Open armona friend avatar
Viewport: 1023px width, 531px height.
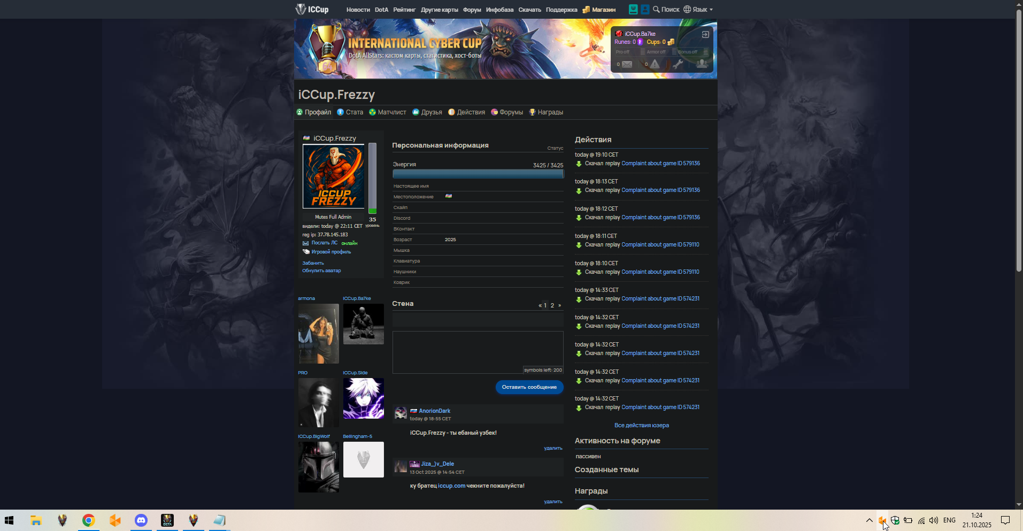(318, 334)
